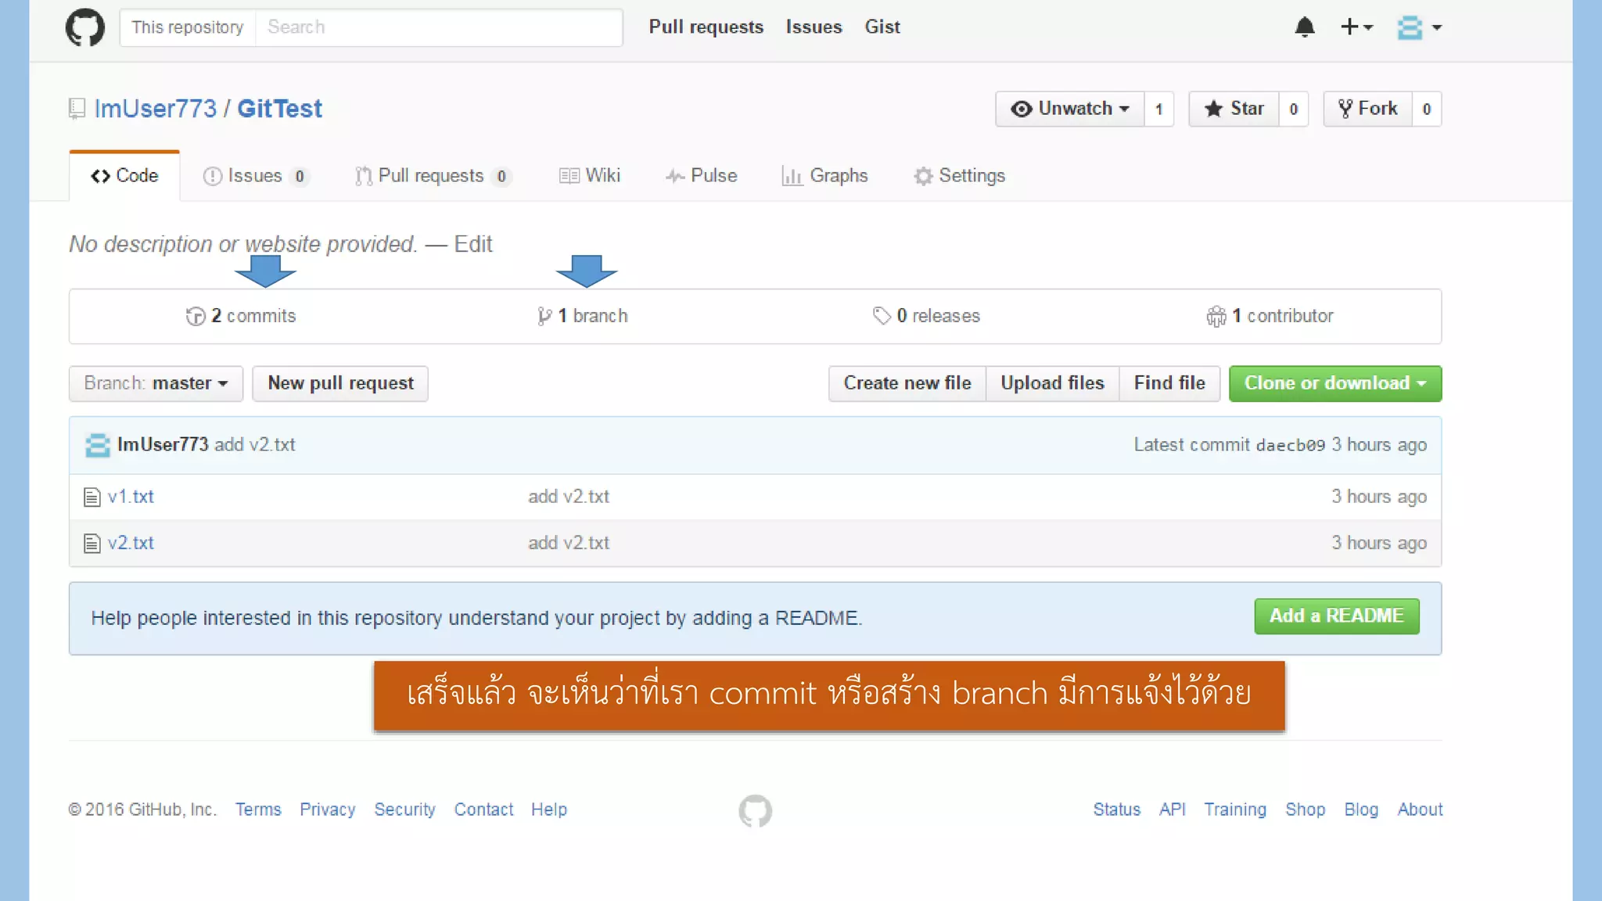Open the Contact footer link

pyautogui.click(x=483, y=809)
